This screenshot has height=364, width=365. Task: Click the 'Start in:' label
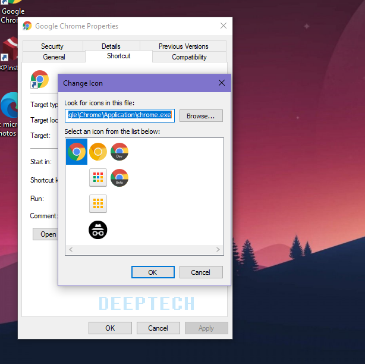(41, 162)
